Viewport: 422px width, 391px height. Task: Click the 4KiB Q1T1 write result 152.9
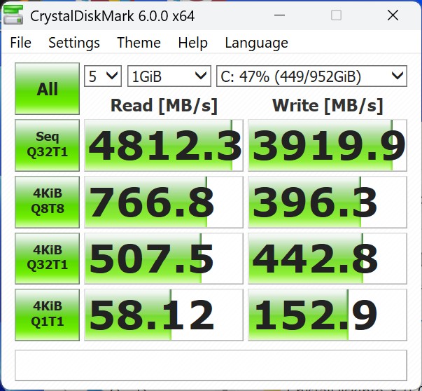point(328,315)
